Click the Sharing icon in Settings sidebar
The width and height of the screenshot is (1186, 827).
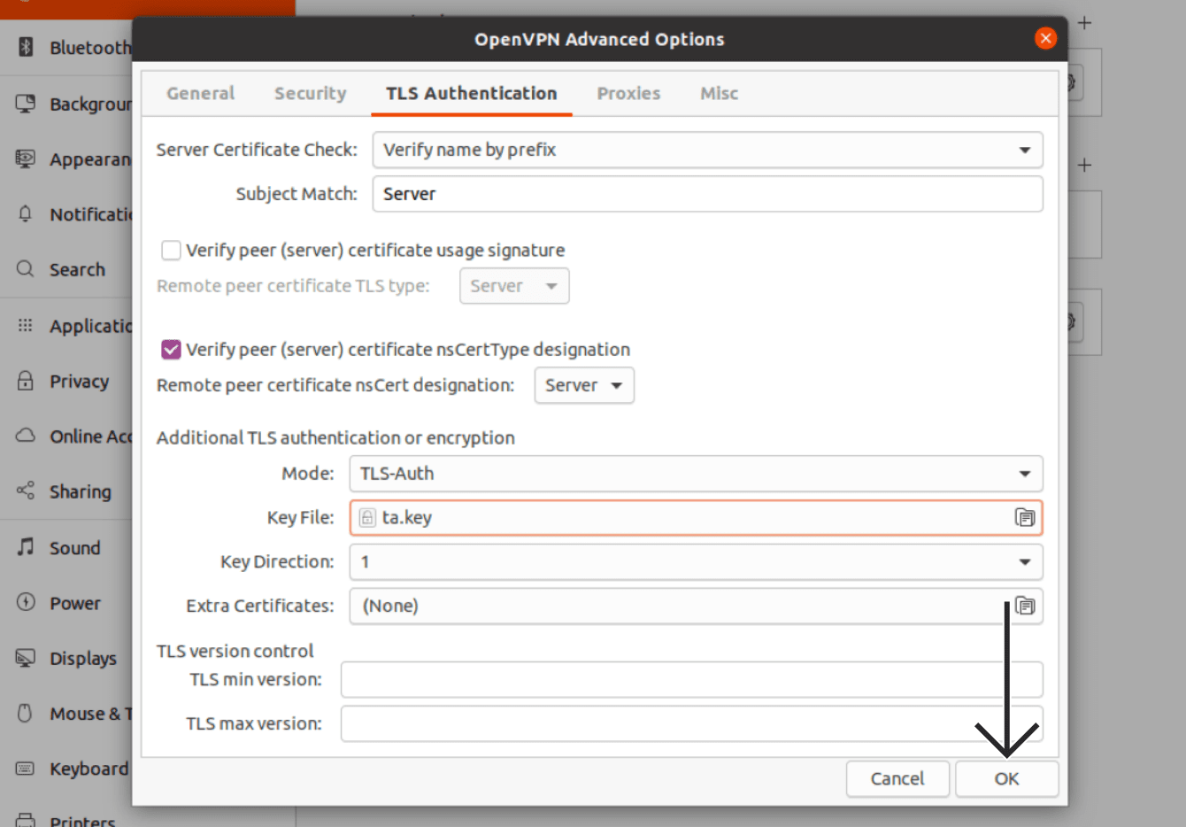tap(26, 491)
